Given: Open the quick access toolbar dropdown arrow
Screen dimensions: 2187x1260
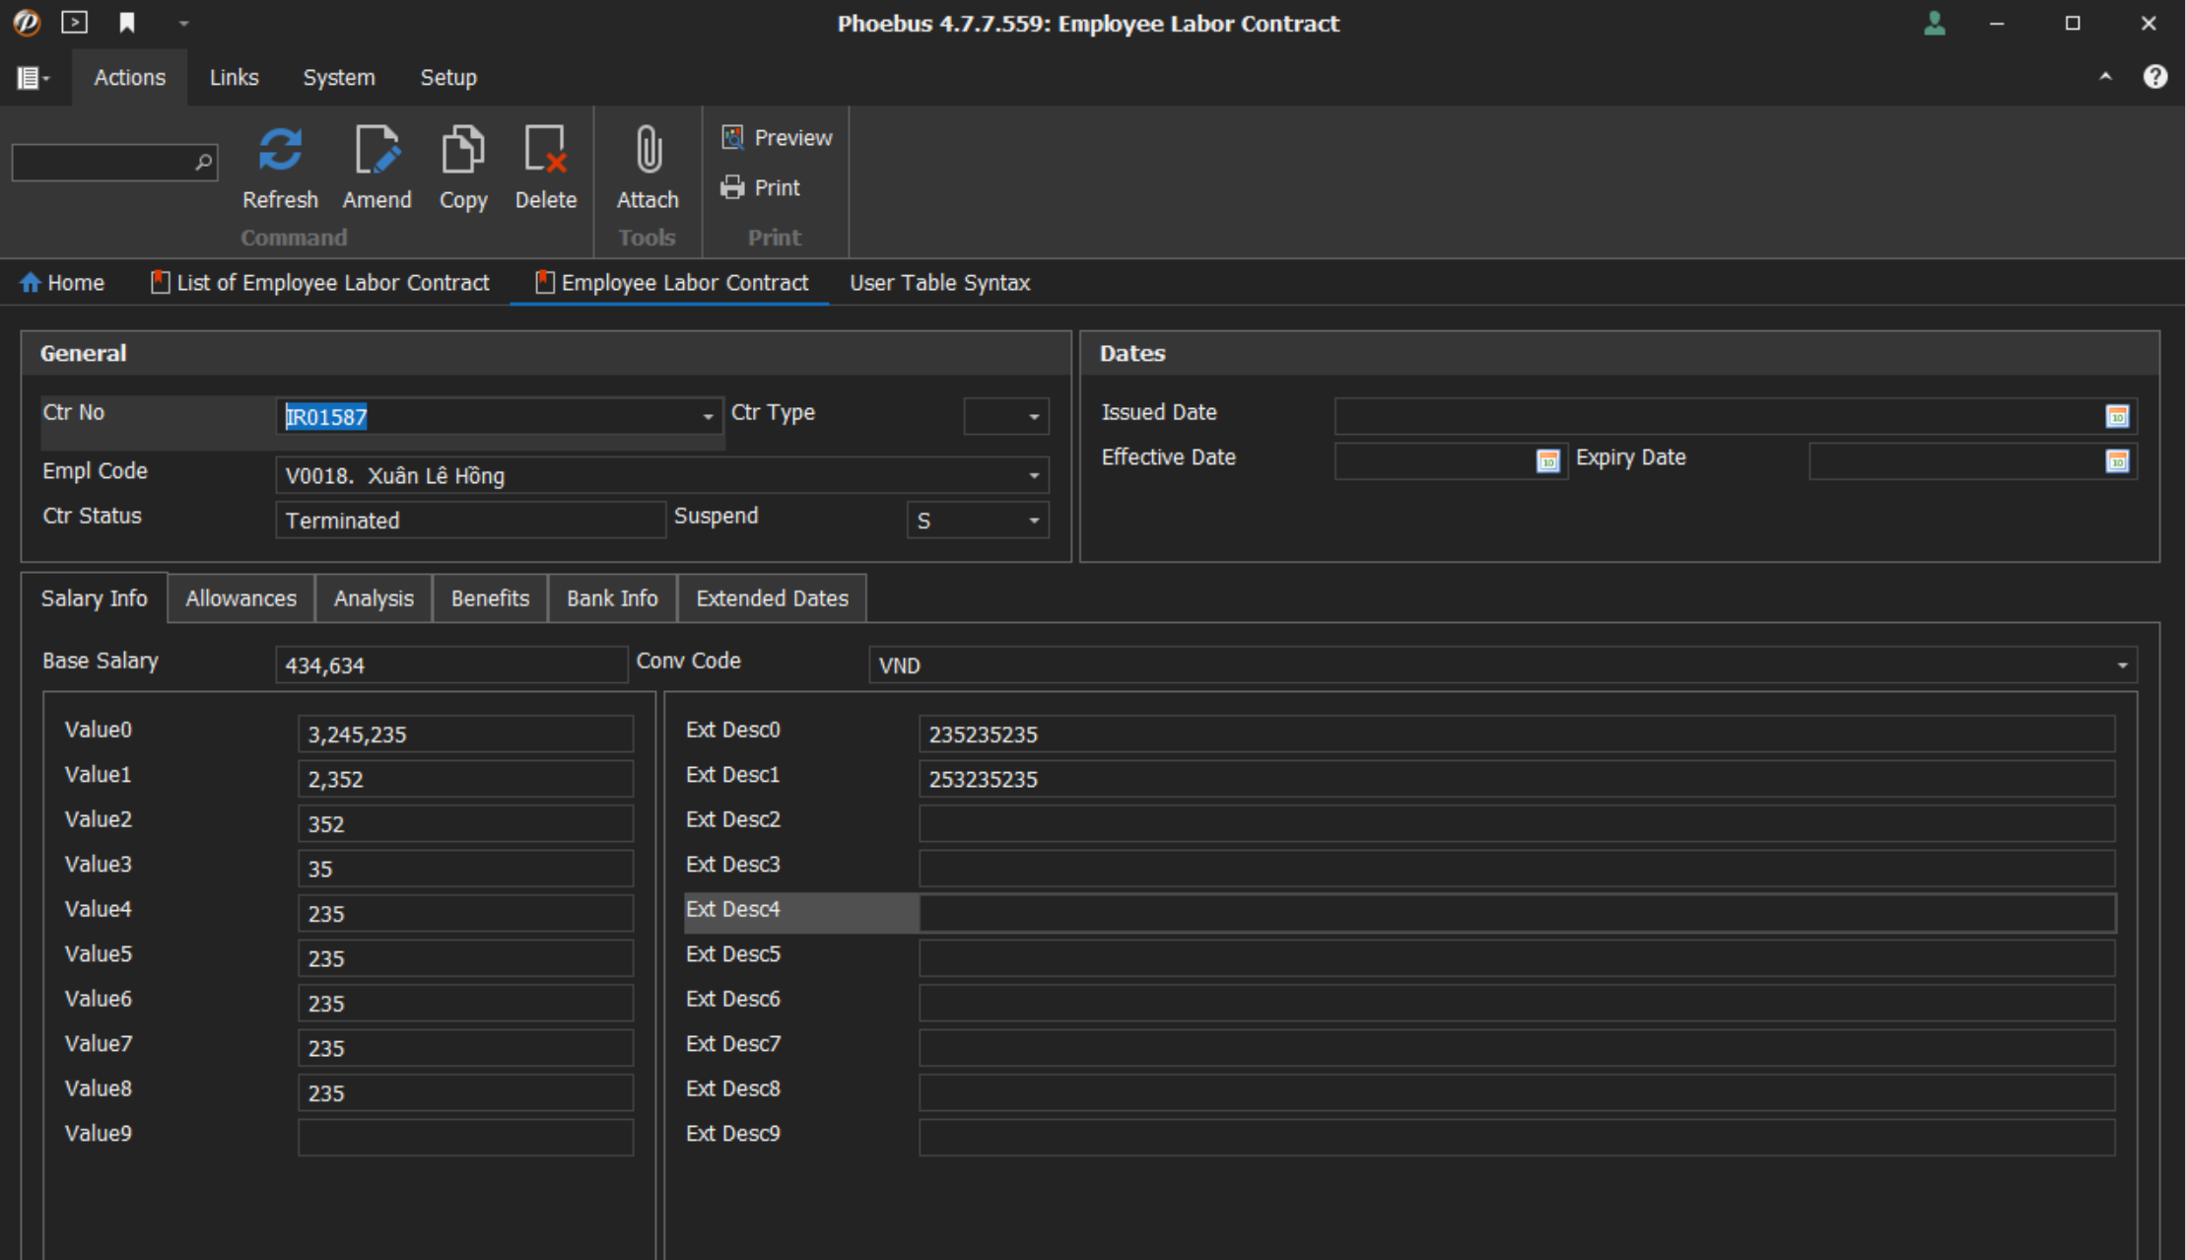Looking at the screenshot, I should click(x=183, y=23).
